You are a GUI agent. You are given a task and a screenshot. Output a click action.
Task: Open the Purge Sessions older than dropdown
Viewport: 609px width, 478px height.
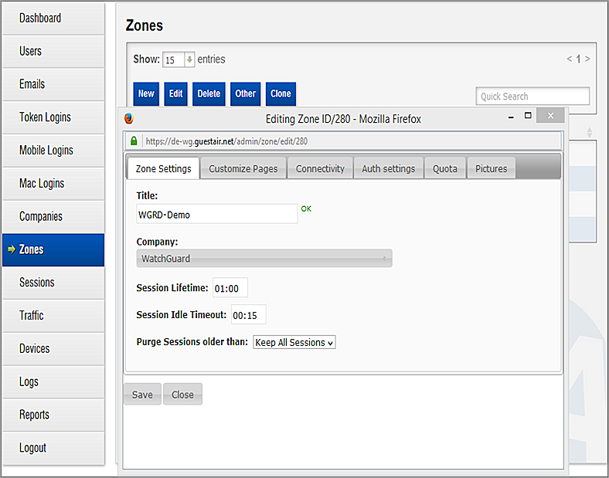coord(294,342)
